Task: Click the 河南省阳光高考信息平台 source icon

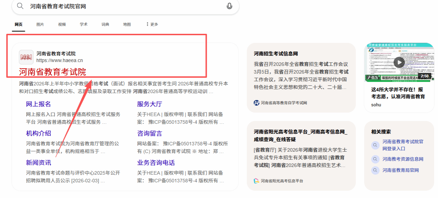Action: coord(257,181)
